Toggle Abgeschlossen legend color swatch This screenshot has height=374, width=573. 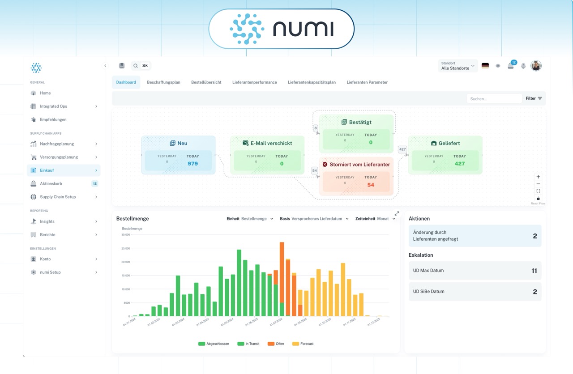[201, 344]
